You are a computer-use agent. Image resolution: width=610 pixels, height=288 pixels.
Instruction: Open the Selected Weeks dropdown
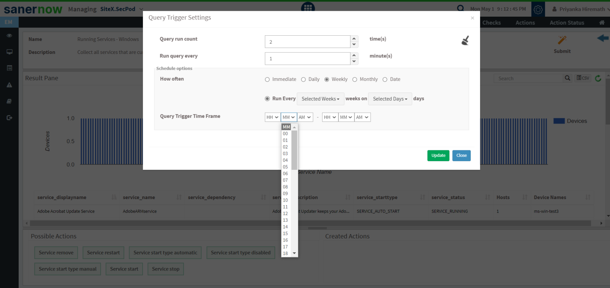[x=320, y=99]
